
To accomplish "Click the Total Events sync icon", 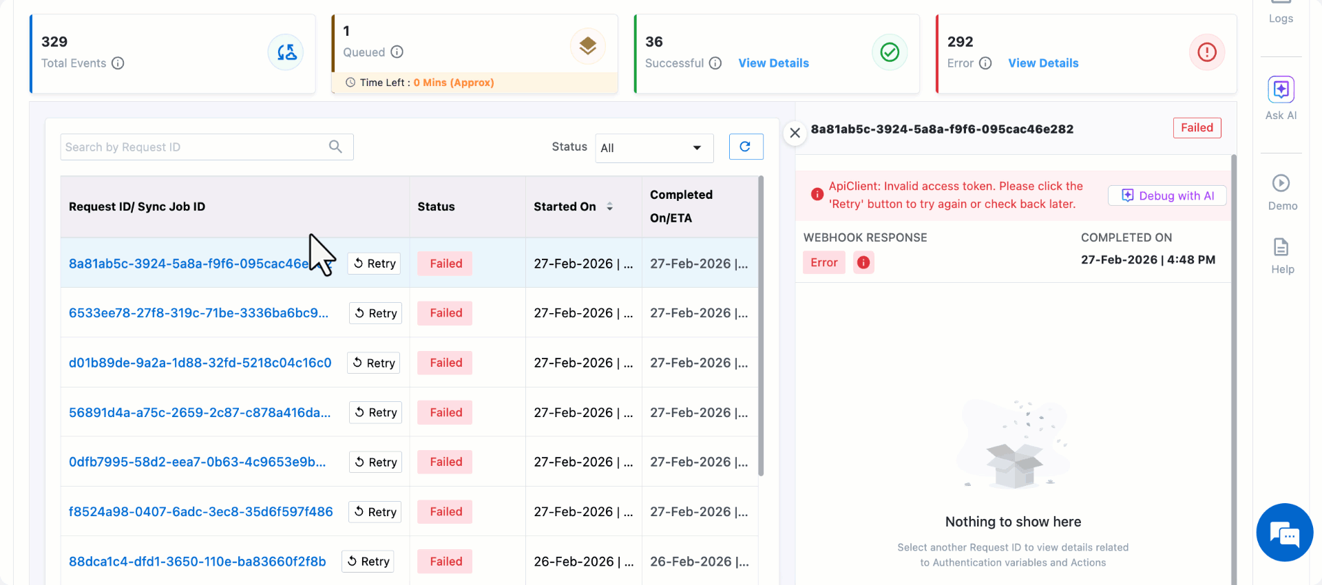I will coord(286,52).
